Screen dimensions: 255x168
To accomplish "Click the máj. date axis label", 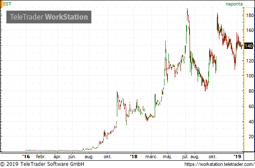I will point(167,157).
